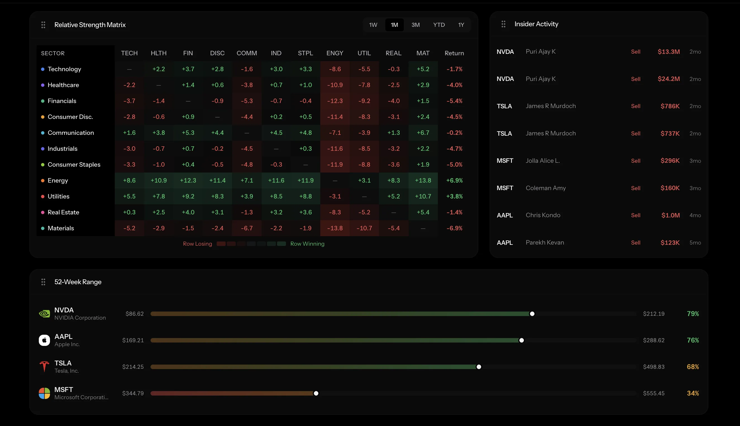Screen dimensions: 740x426
Task: Click the Relative Strength Matrix drag handle icon
Action: pos(43,25)
